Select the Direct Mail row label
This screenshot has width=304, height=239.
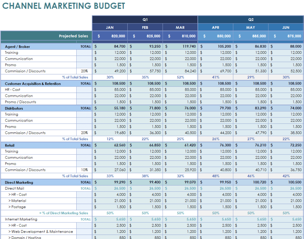pos(14,188)
